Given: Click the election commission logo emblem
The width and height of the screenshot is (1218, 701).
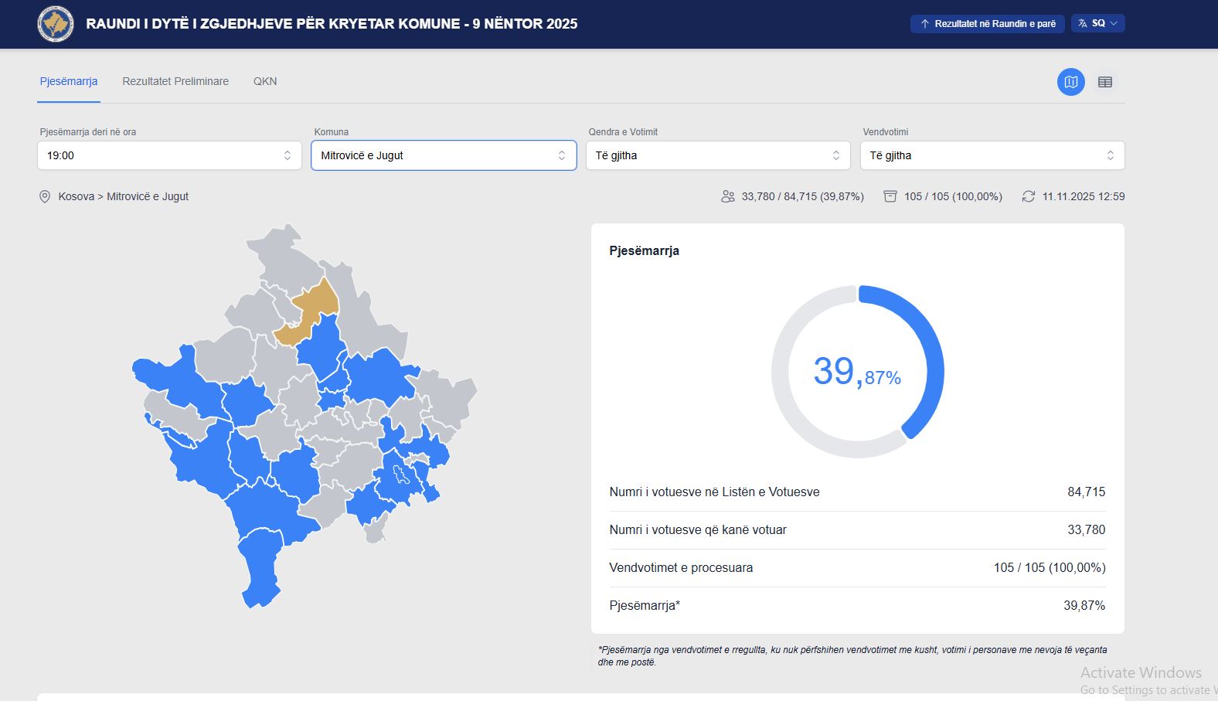Looking at the screenshot, I should 56,24.
